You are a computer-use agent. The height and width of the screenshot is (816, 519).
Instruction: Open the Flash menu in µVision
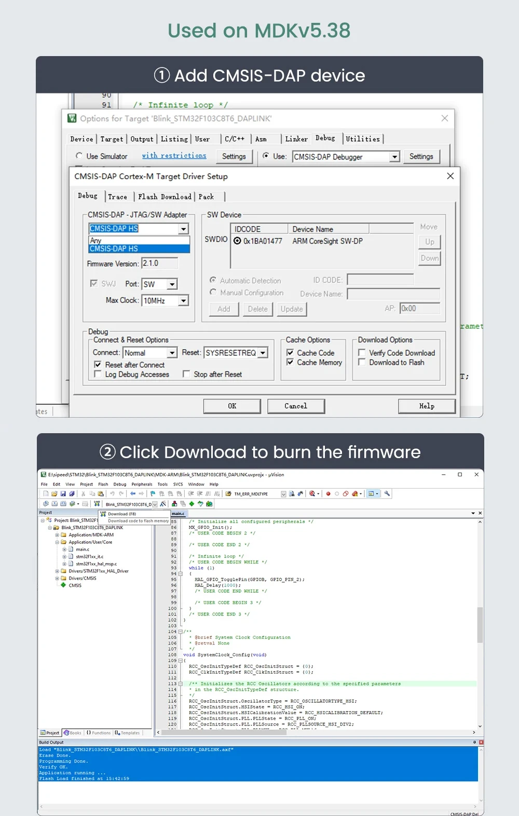pyautogui.click(x=103, y=484)
